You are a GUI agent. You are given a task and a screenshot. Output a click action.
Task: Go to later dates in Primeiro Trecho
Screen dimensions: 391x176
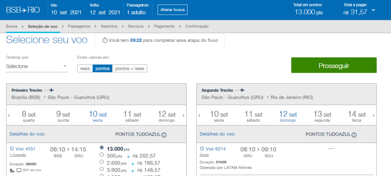pos(184,115)
